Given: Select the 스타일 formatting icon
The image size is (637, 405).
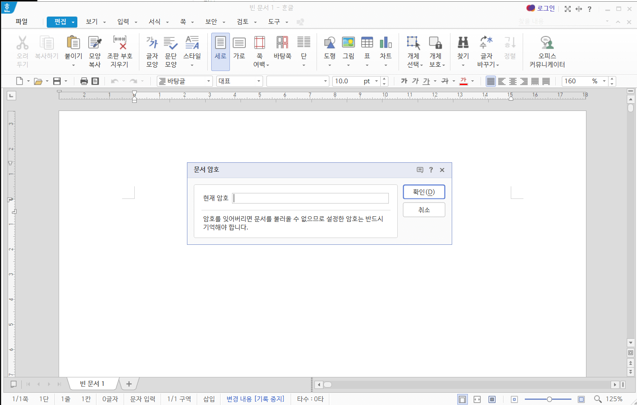Looking at the screenshot, I should [192, 42].
